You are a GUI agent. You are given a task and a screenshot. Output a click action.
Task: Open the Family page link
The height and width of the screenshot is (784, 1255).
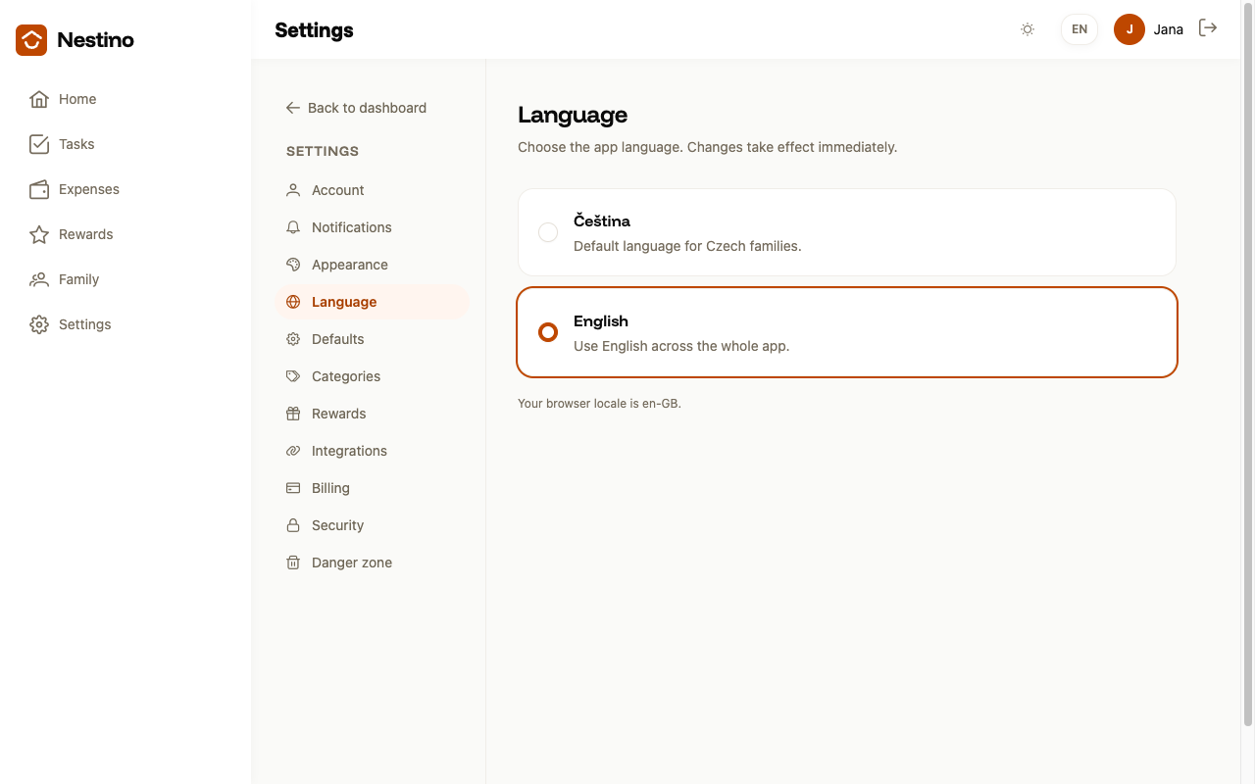click(125, 279)
